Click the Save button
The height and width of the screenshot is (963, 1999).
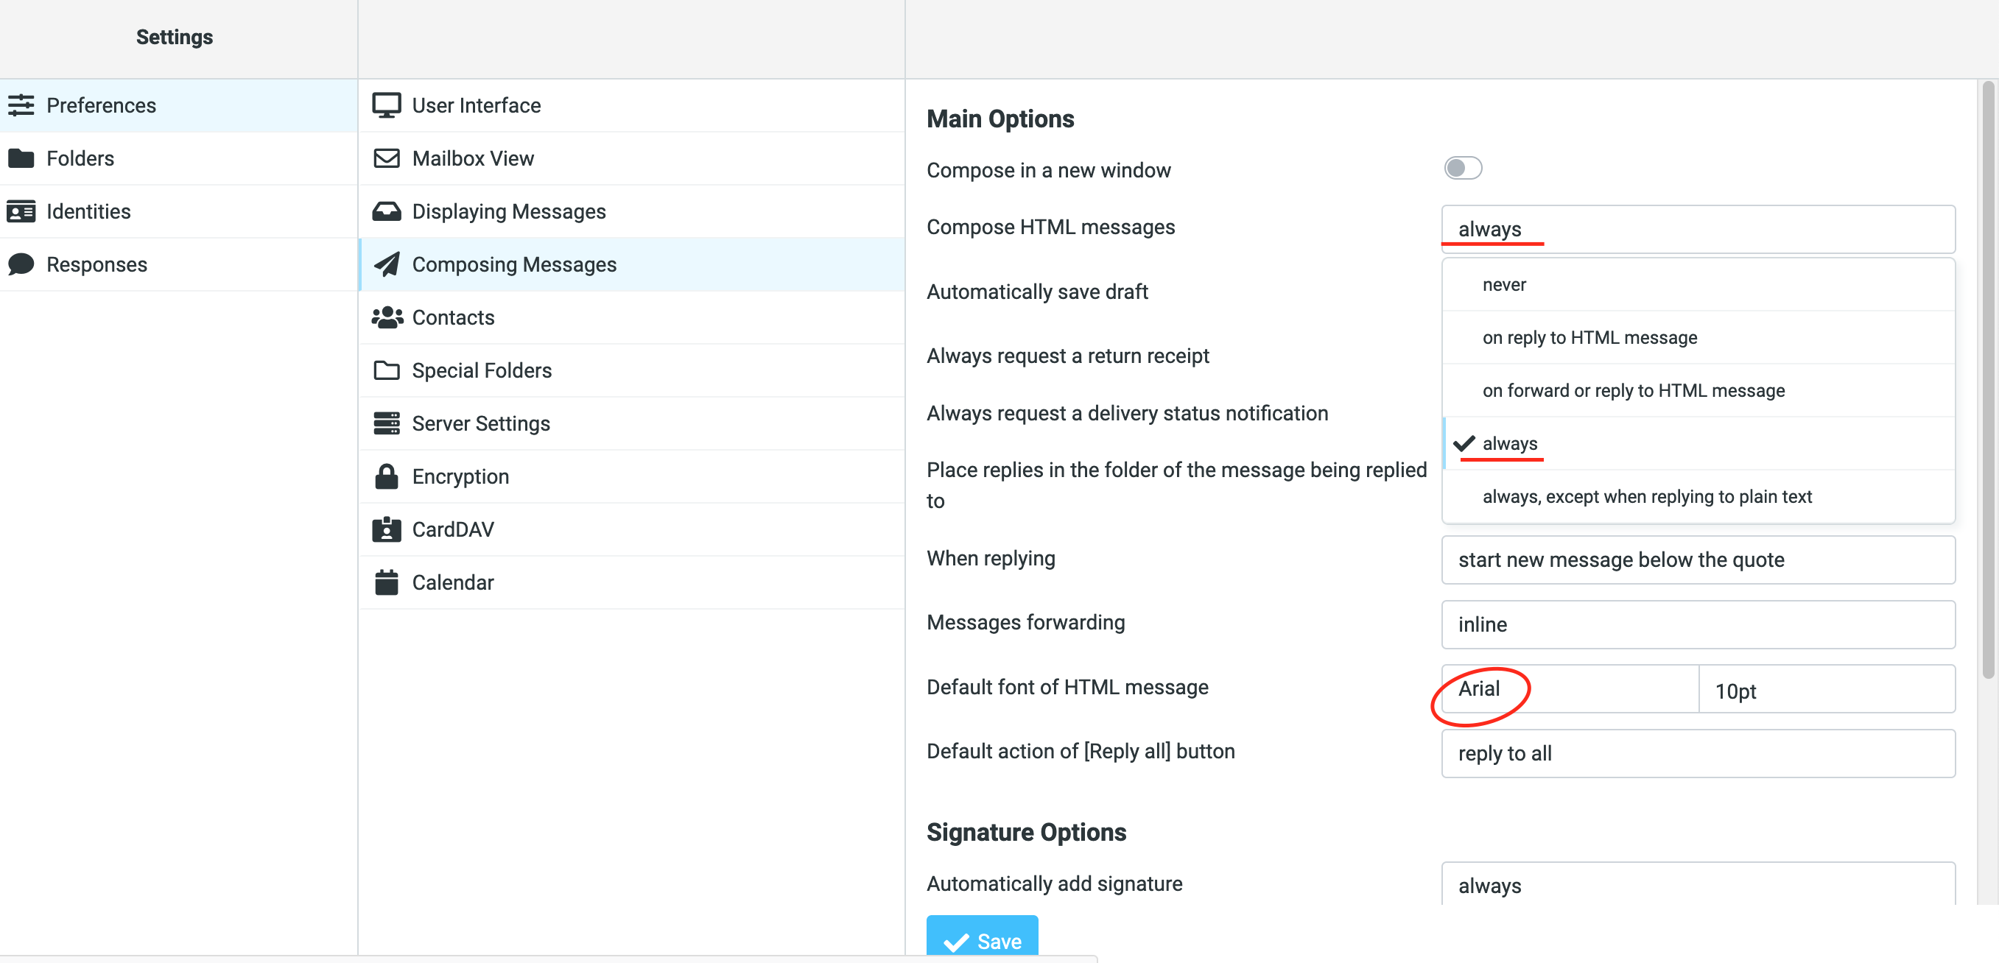(982, 939)
